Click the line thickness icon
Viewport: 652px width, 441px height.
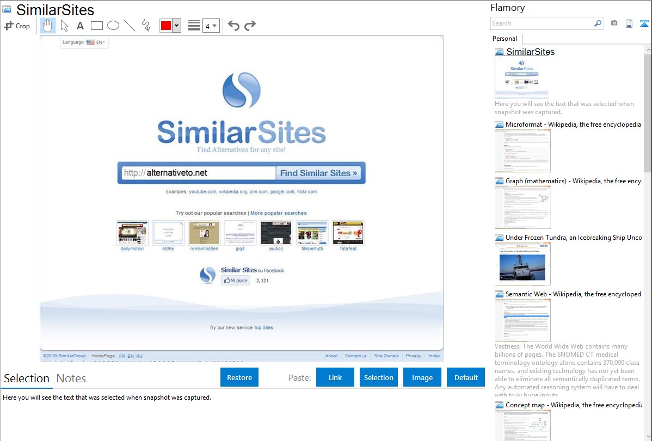(x=194, y=26)
